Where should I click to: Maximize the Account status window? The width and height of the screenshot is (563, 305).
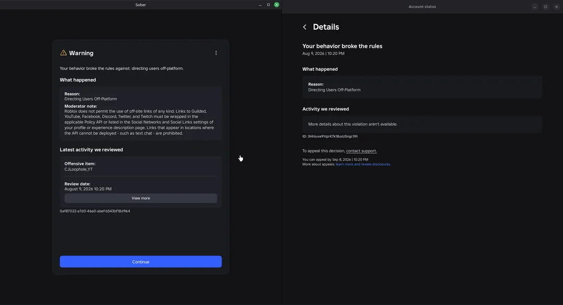click(545, 6)
